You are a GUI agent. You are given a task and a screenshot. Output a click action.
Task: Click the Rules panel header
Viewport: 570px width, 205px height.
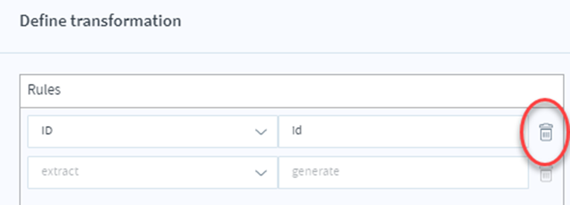[292, 91]
